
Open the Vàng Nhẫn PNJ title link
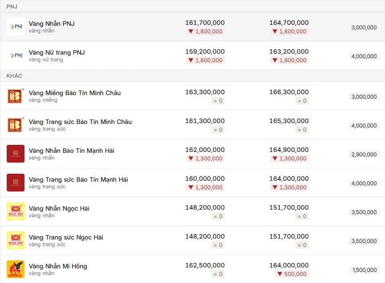pos(52,24)
